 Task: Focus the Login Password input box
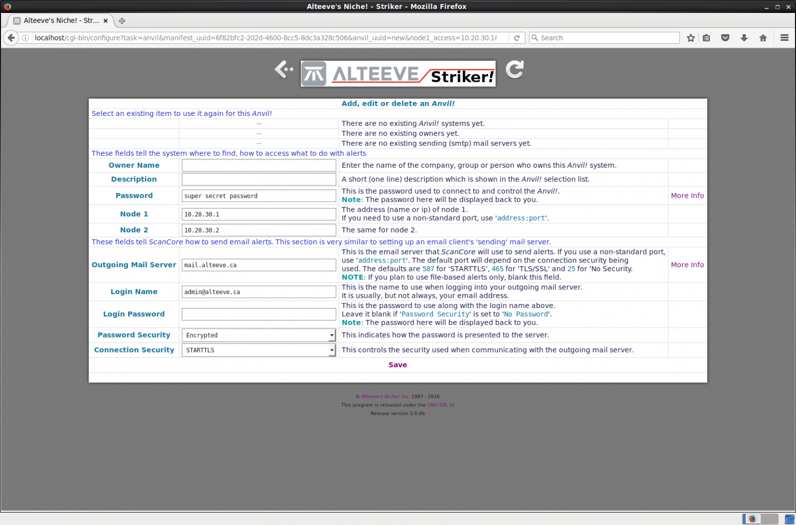point(259,314)
